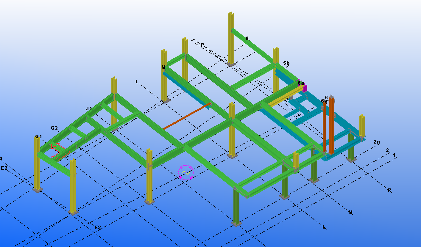Screen dimensions: 421x247
Task: Select the tallest yellow column next to grid 8
Action: (231, 39)
